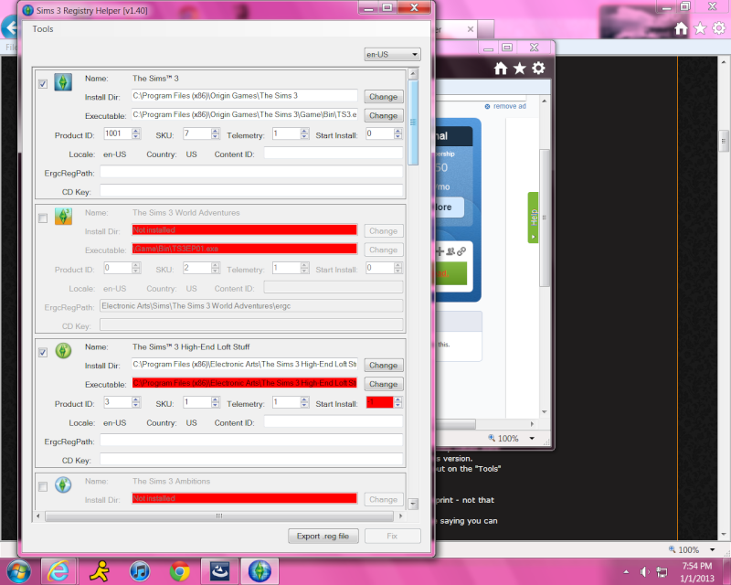Change Install Dir for High-End Loft Stuff

(383, 366)
